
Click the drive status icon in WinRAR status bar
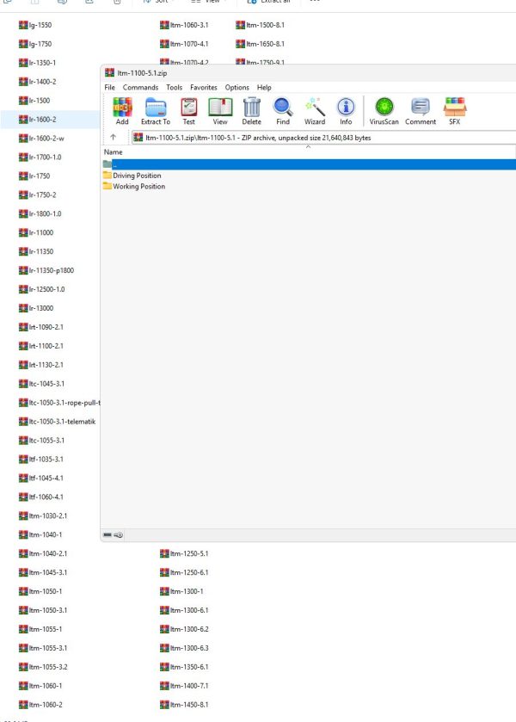point(107,535)
